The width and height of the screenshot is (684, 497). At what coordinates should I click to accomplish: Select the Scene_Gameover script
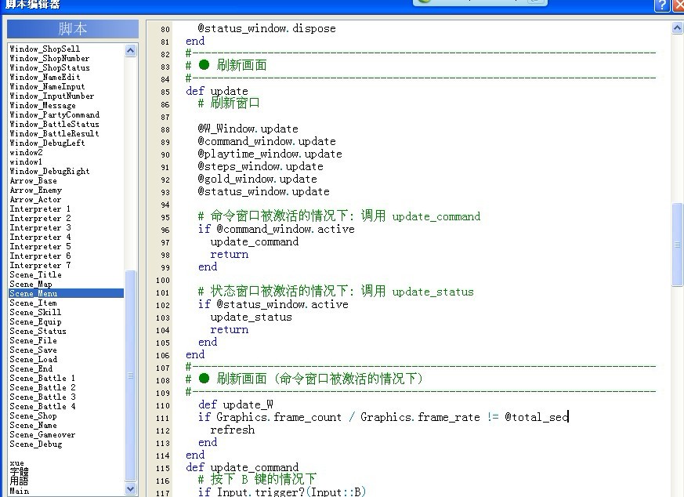pyautogui.click(x=42, y=434)
